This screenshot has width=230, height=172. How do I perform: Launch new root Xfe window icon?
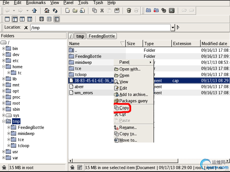156,11
